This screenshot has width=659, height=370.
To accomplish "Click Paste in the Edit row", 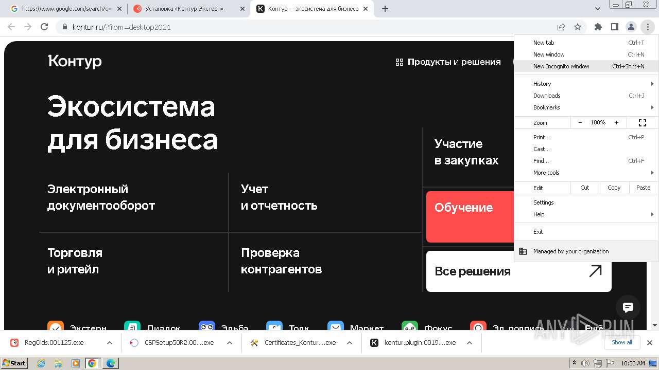I will click(x=644, y=188).
